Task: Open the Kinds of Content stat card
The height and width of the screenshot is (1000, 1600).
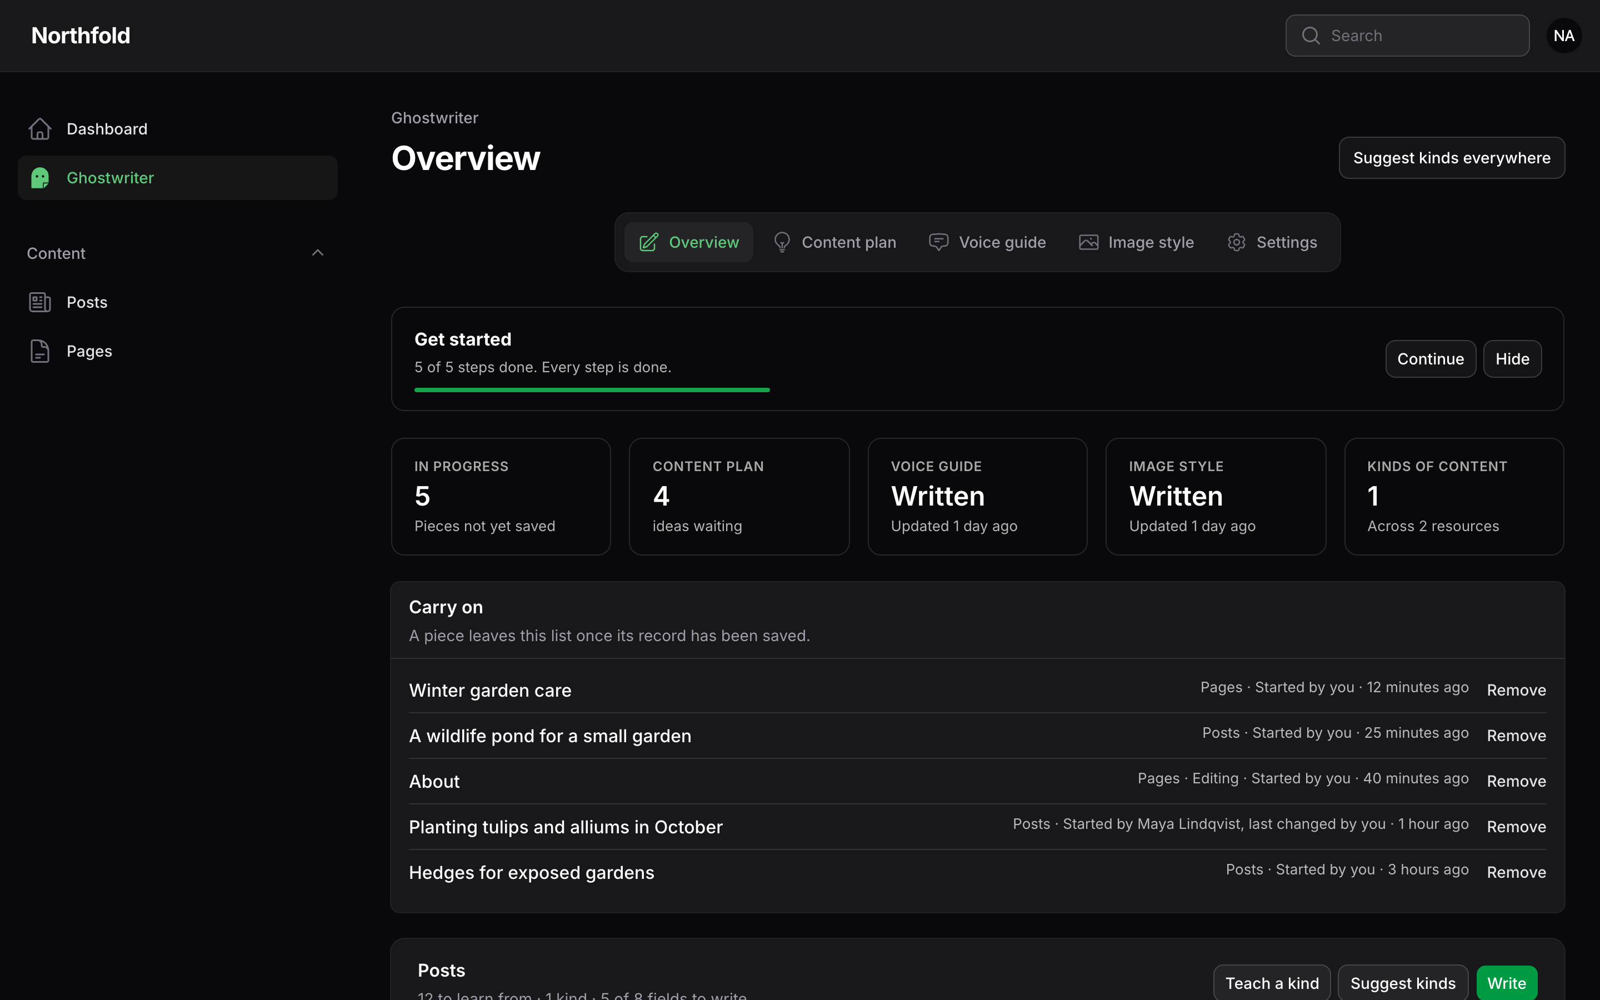Action: (1454, 496)
